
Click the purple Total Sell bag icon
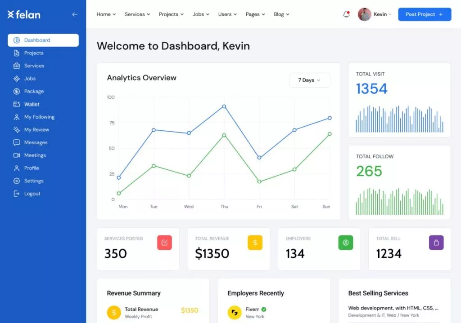(x=436, y=243)
